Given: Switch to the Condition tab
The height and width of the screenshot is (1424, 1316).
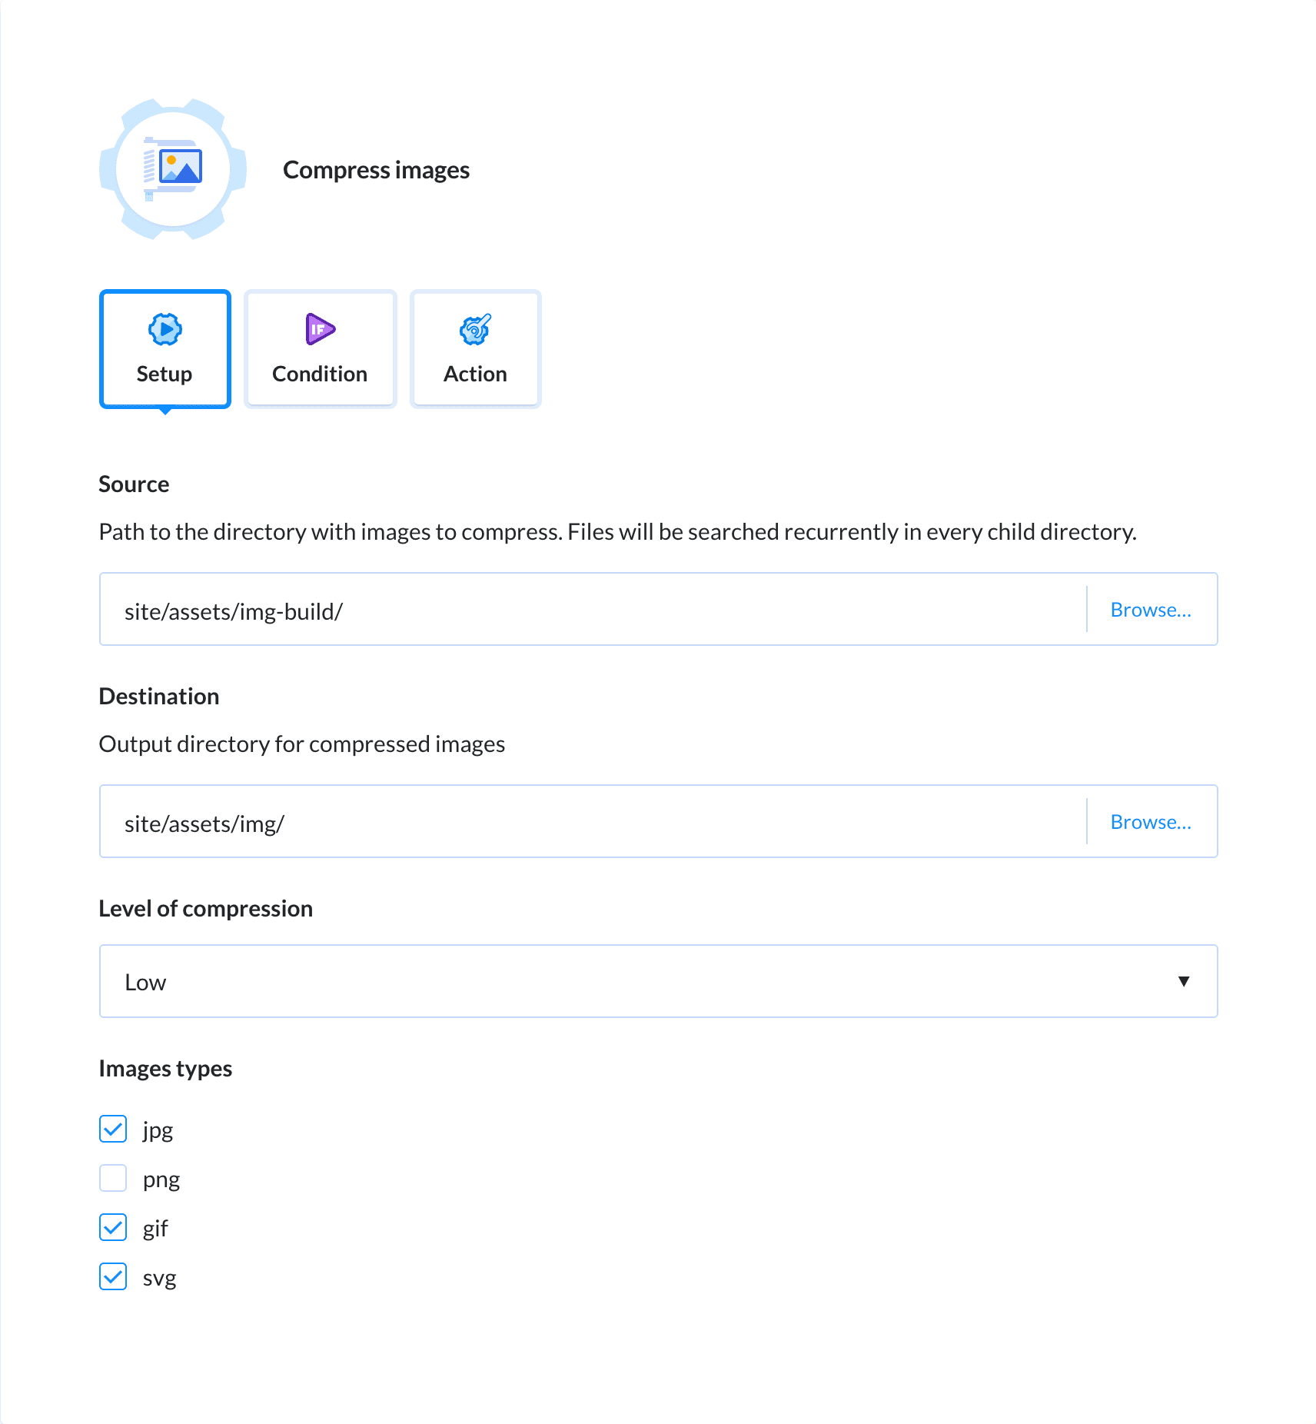Looking at the screenshot, I should click(319, 348).
